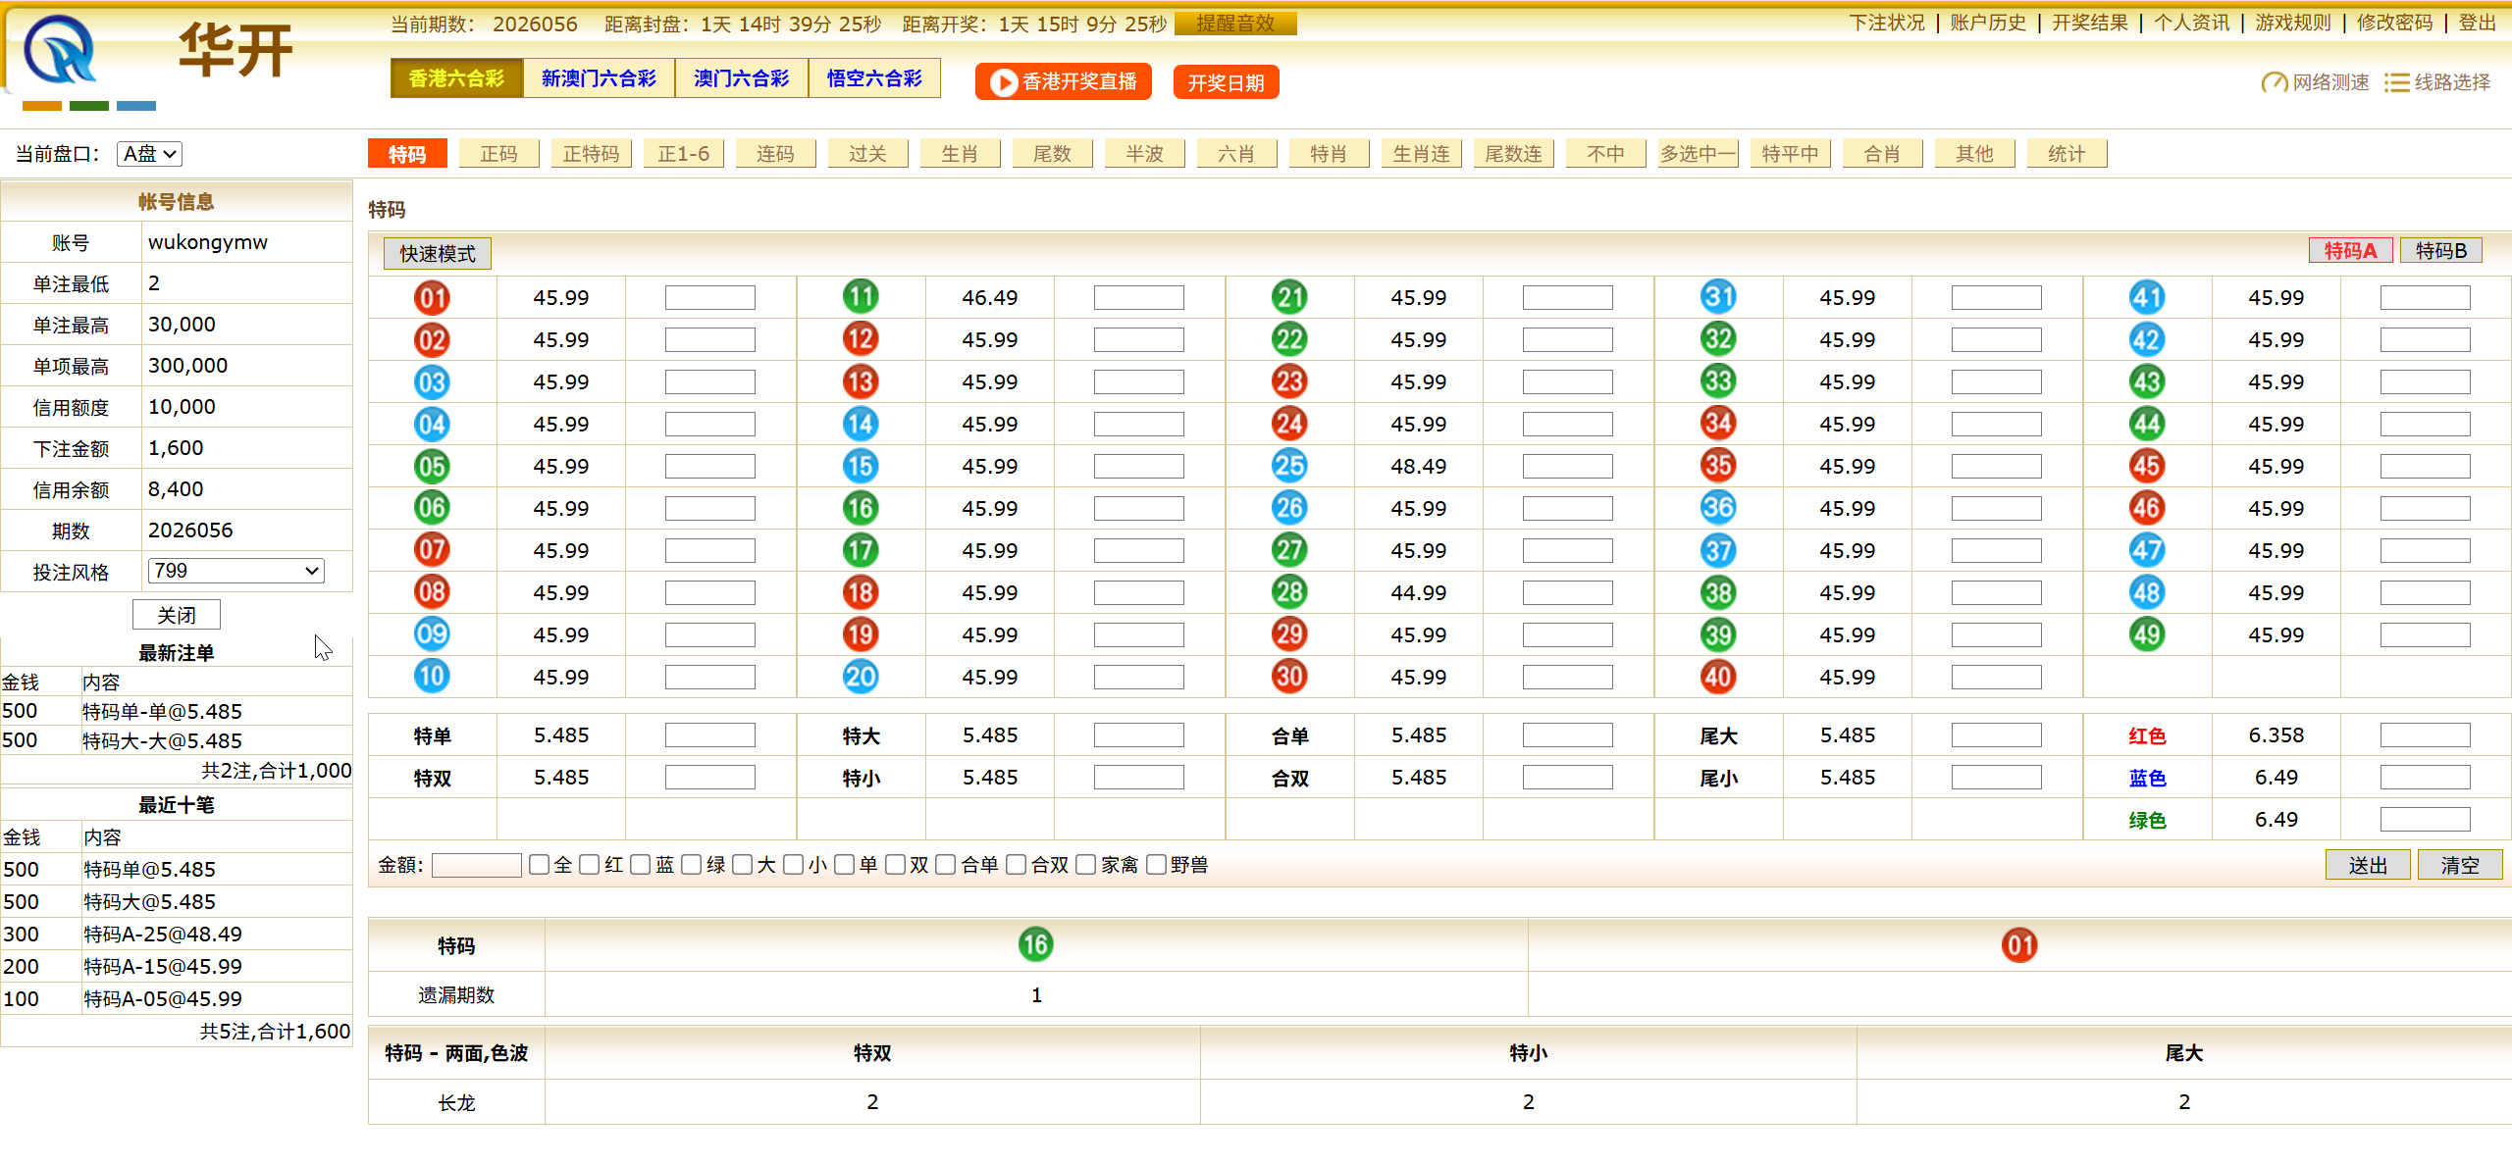The image size is (2512, 1164).
Task: Check the 红 color checkbox
Action: [589, 865]
